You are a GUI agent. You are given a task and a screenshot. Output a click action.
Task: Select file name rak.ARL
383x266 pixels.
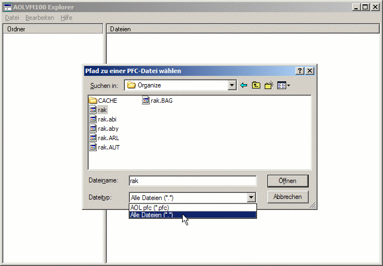tap(108, 138)
